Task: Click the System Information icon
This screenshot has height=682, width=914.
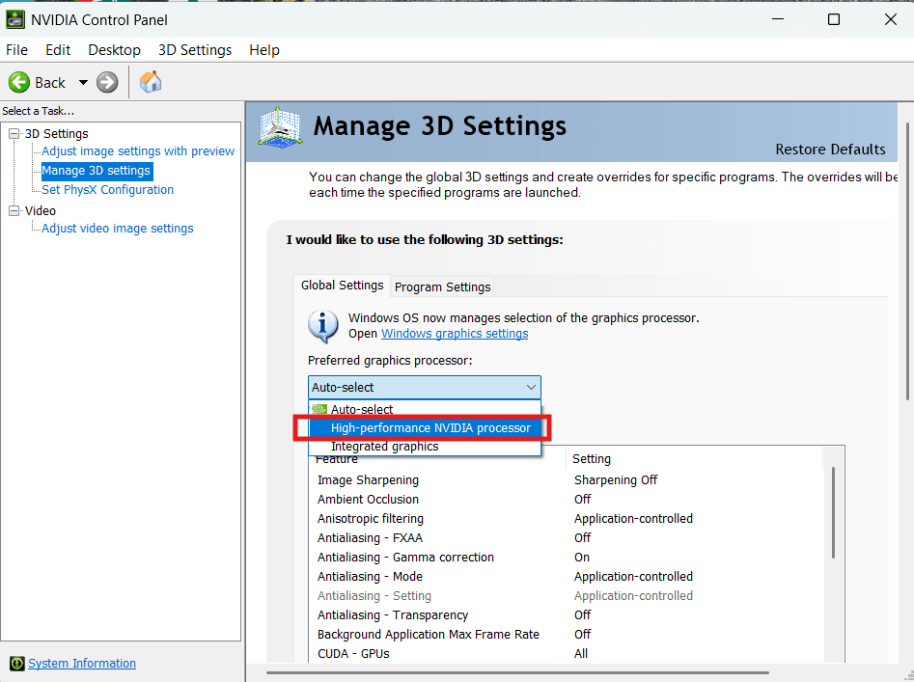Action: click(17, 664)
